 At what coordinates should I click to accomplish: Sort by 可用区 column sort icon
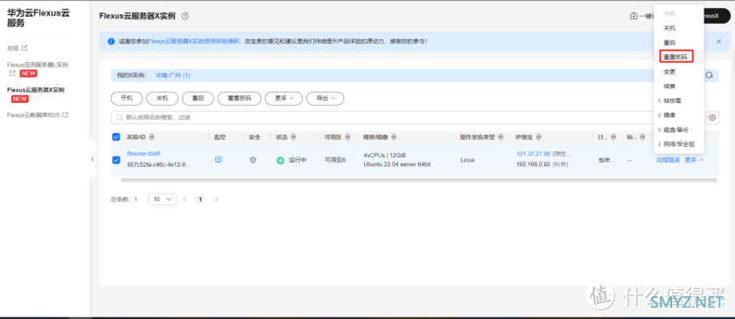pos(348,137)
